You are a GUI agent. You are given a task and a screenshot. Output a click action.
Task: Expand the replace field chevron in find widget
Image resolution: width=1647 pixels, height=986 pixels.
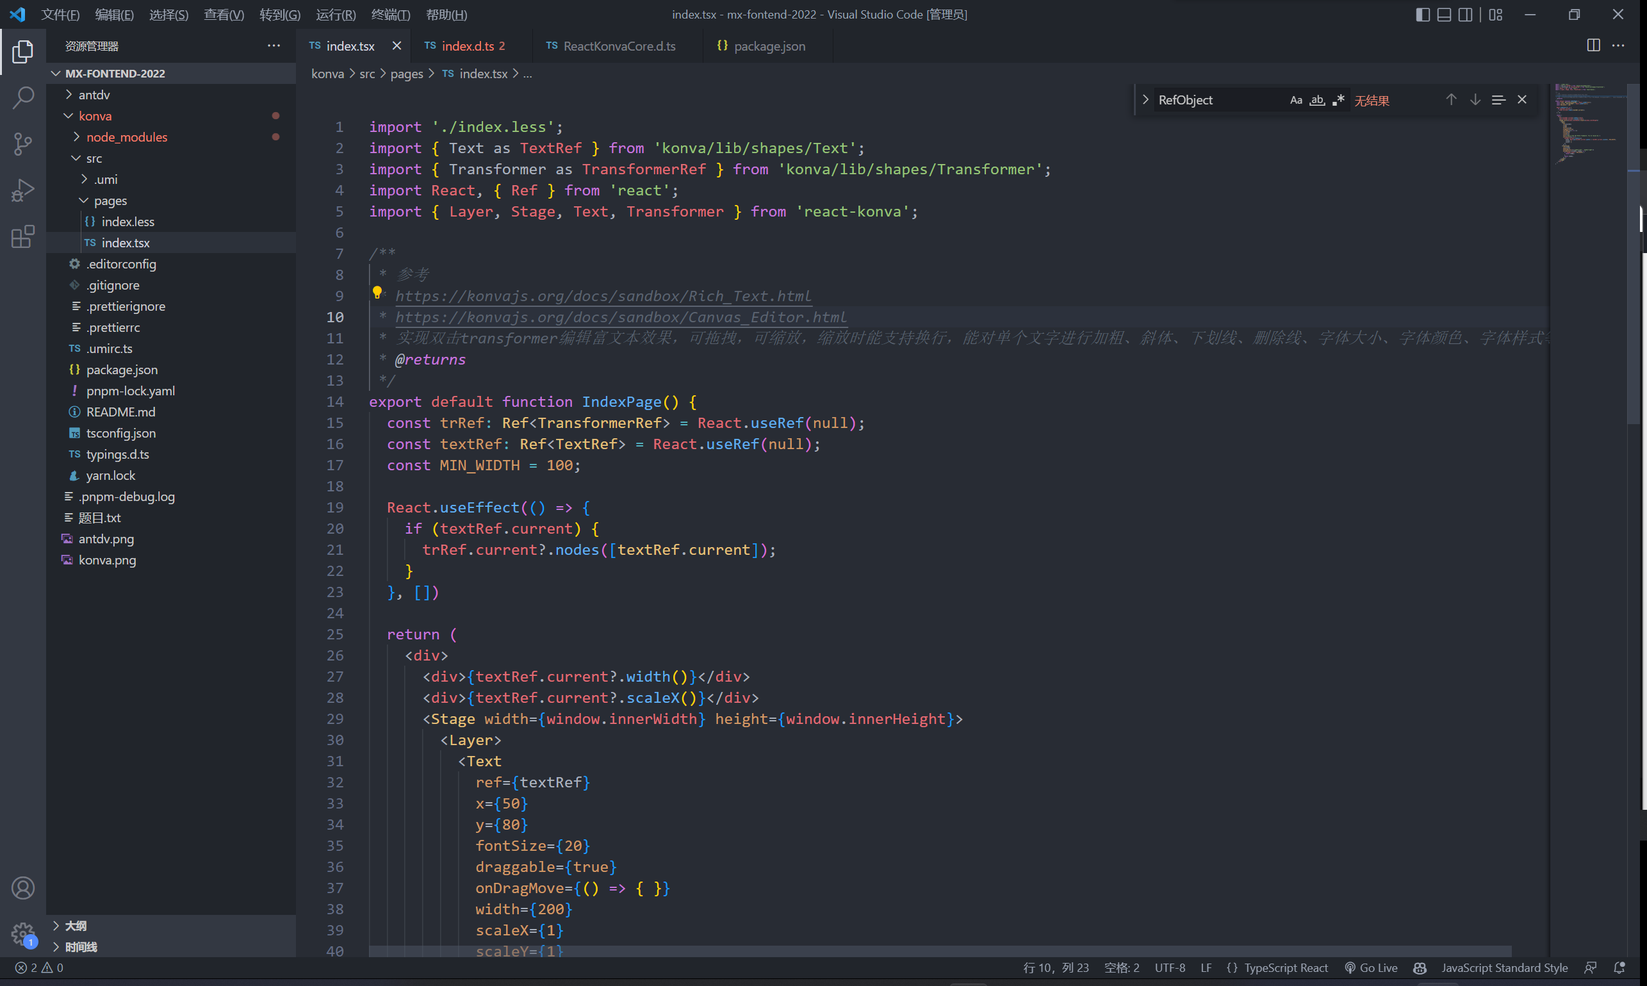click(1145, 100)
